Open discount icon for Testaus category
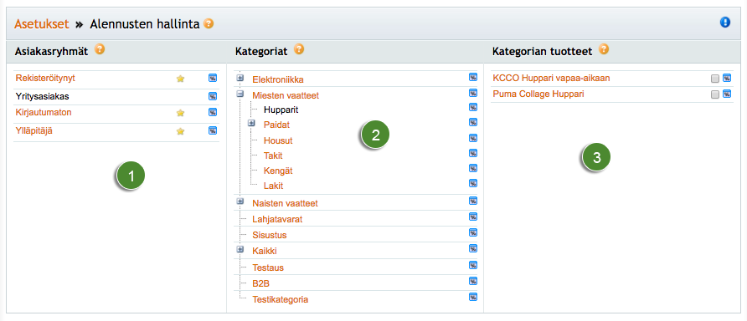 [x=473, y=265]
